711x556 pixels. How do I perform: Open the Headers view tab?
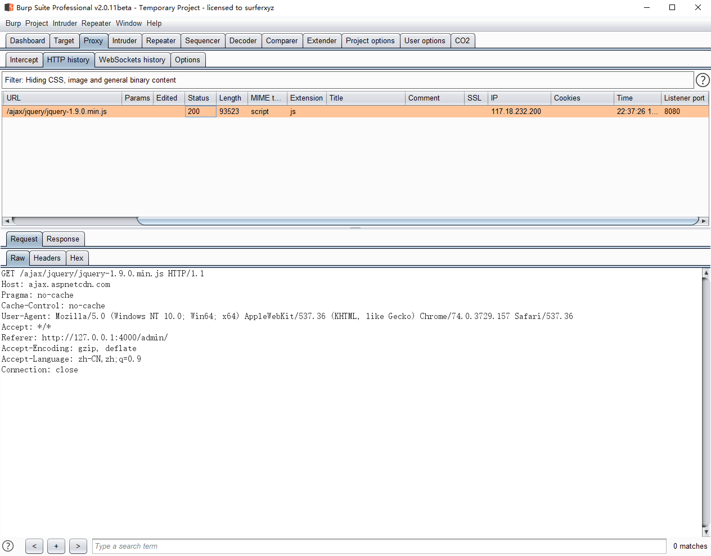[x=47, y=258]
